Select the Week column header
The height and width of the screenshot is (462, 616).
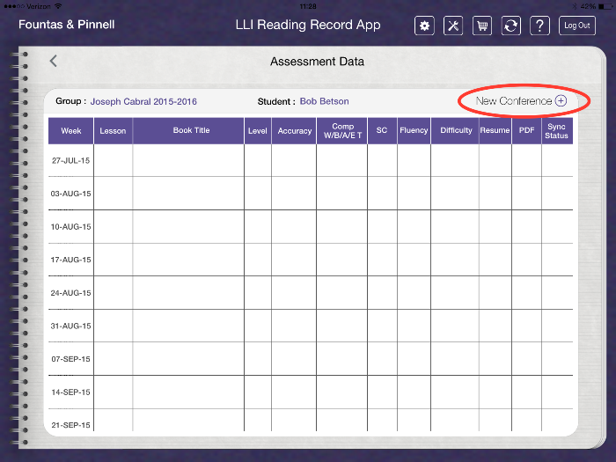coord(71,131)
